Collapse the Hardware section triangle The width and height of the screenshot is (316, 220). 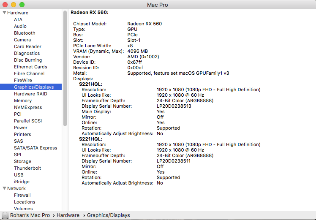(4, 13)
